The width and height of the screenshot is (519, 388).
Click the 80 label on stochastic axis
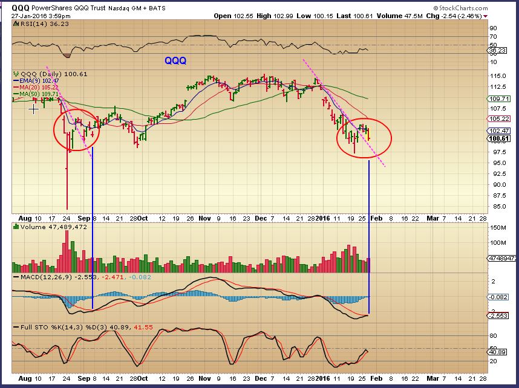click(x=494, y=336)
